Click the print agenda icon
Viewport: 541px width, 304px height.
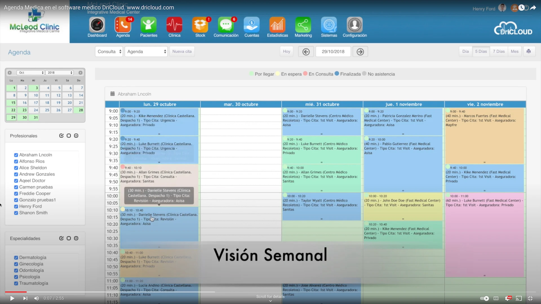tap(529, 51)
